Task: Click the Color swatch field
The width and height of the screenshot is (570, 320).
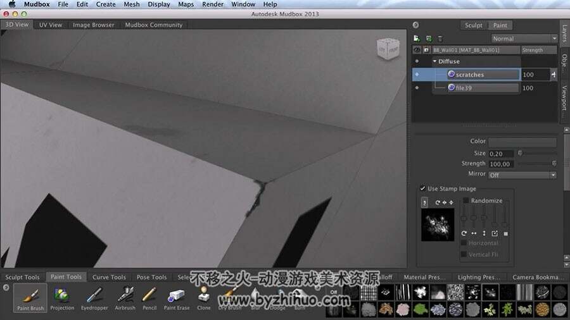Action: 522,142
